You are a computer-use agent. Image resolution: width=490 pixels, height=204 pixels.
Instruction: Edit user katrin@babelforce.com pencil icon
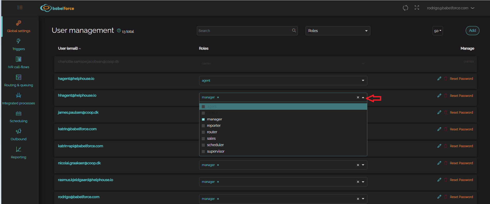[439, 129]
